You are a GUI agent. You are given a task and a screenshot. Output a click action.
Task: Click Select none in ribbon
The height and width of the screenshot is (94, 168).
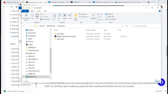click(x=110, y=17)
